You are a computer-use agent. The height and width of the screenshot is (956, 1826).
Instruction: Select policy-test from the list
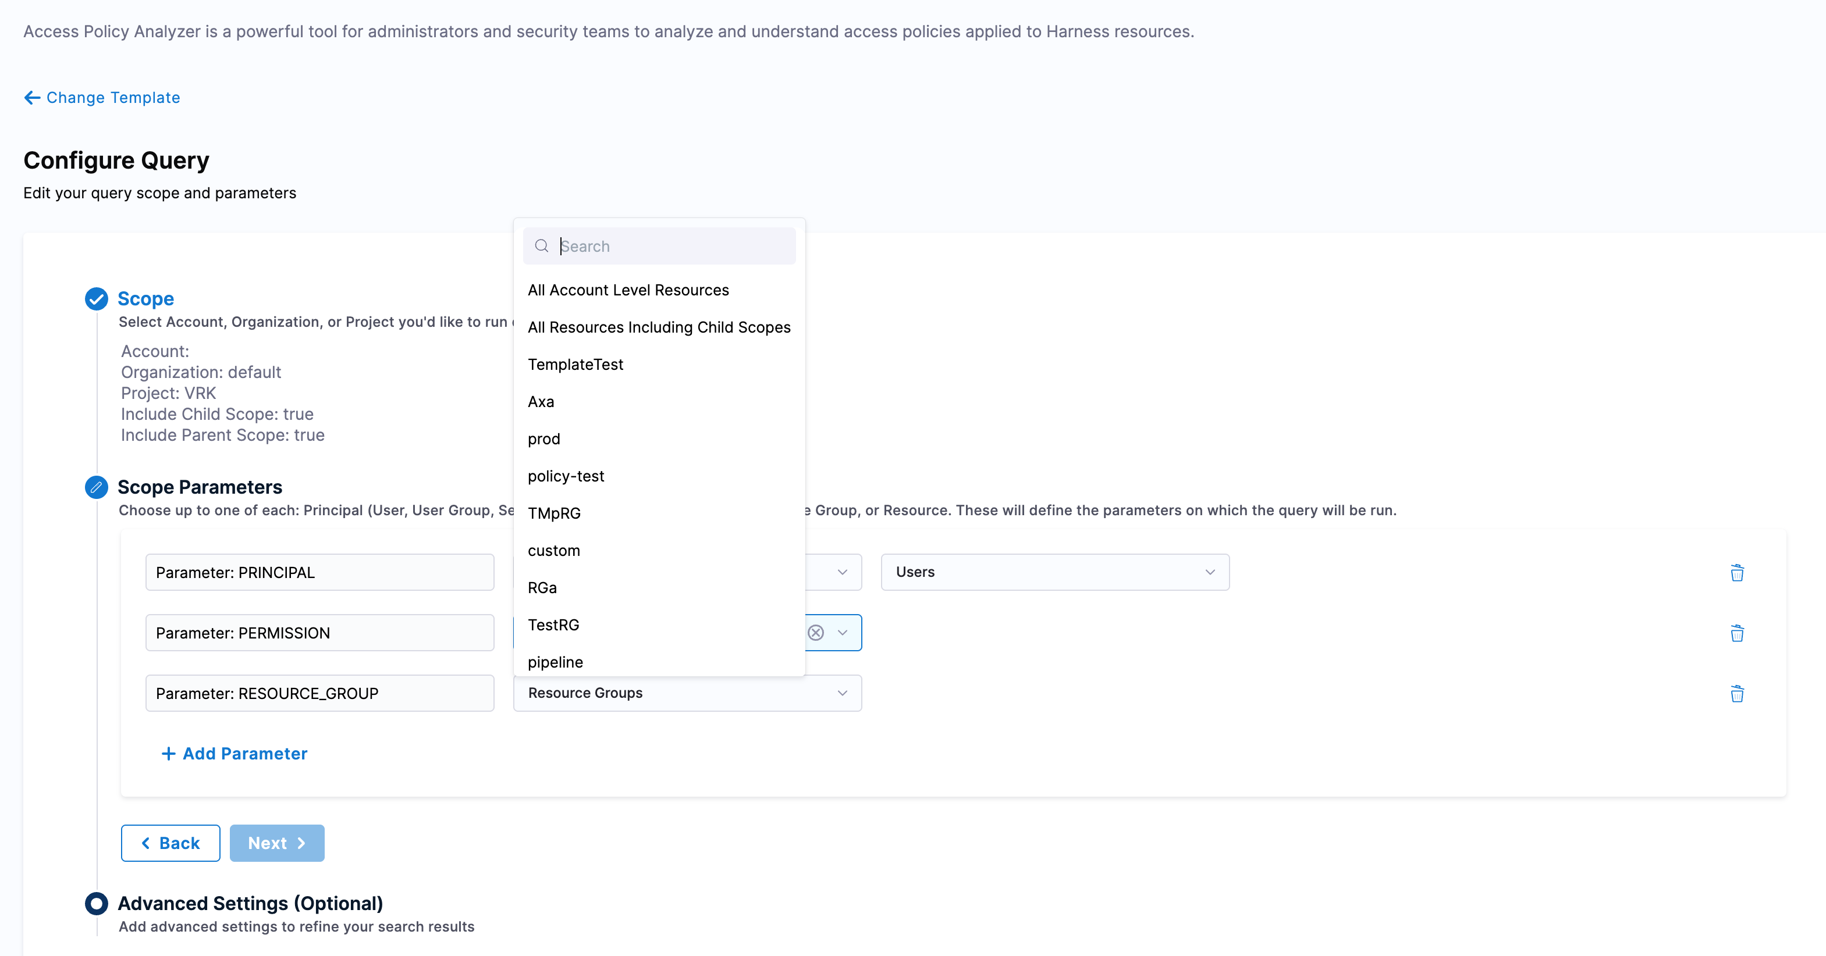point(566,476)
